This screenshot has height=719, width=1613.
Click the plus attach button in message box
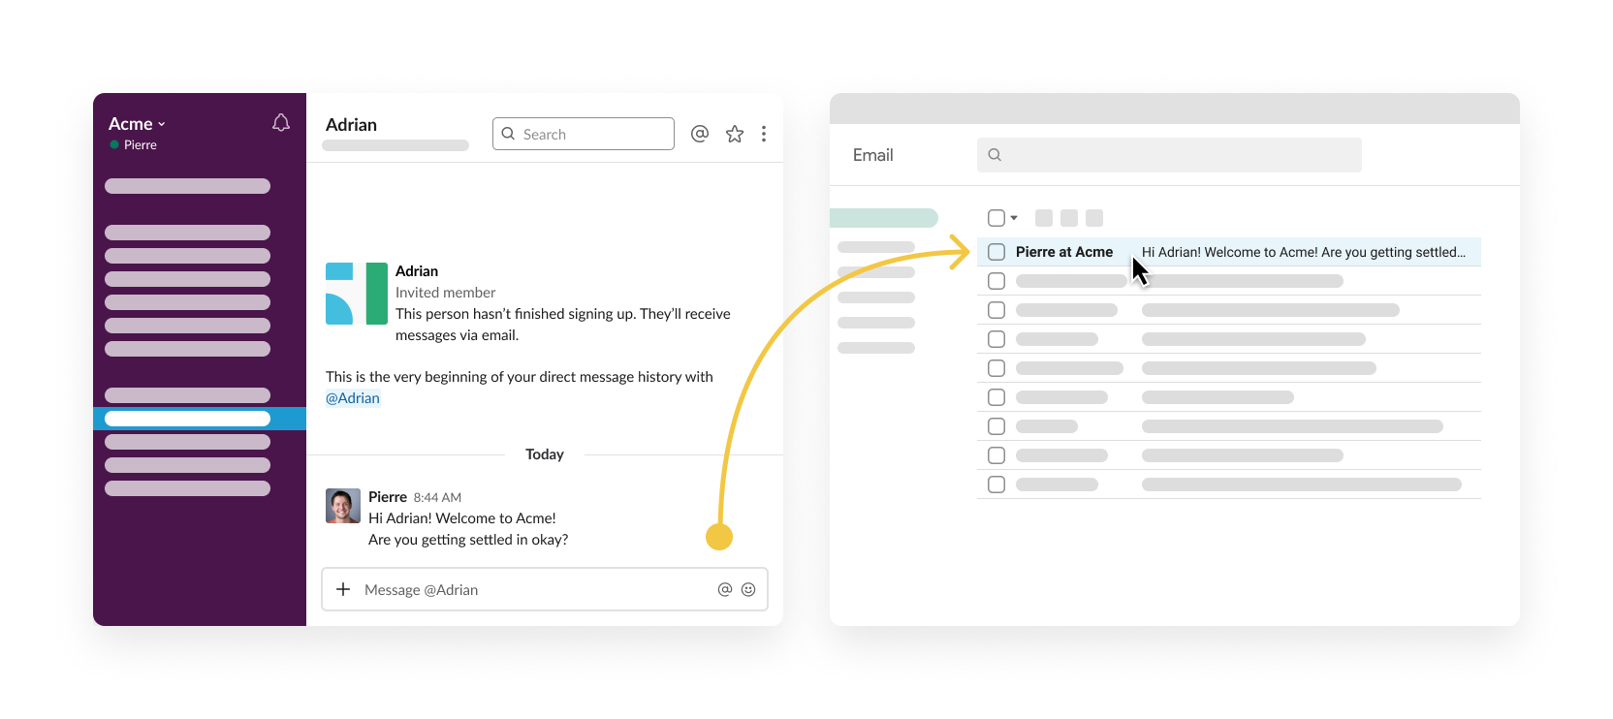pos(343,589)
